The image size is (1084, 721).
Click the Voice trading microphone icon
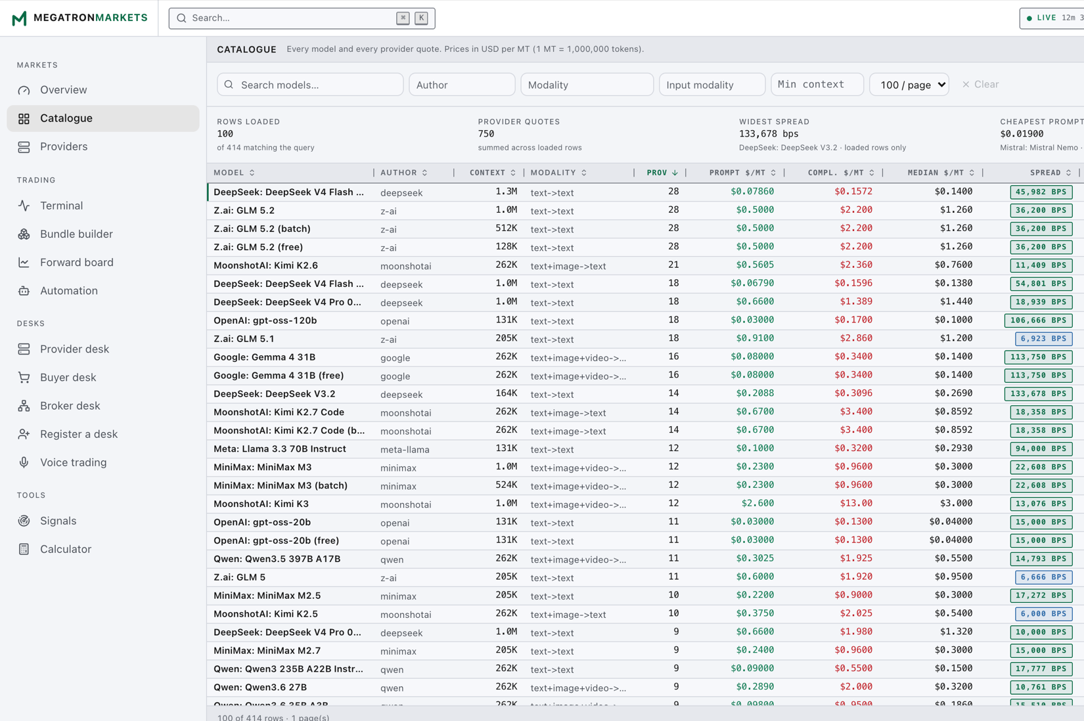pos(24,462)
